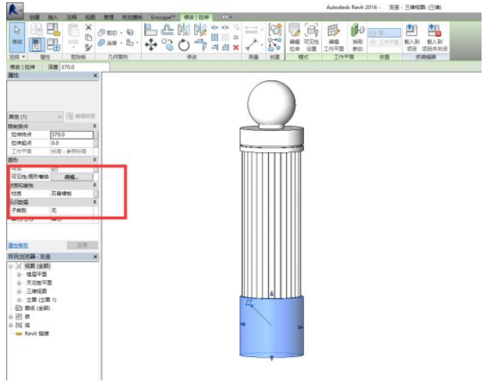Select the Trim/Extend to Corner tool
Viewport: 487px width, 382px height.
200,45
